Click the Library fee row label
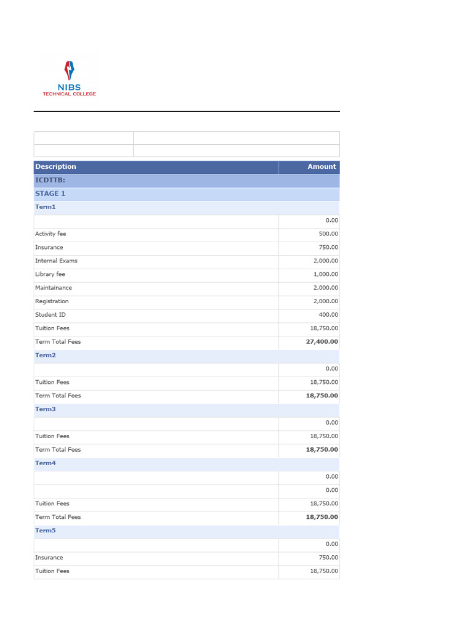473x631 pixels. [50, 274]
